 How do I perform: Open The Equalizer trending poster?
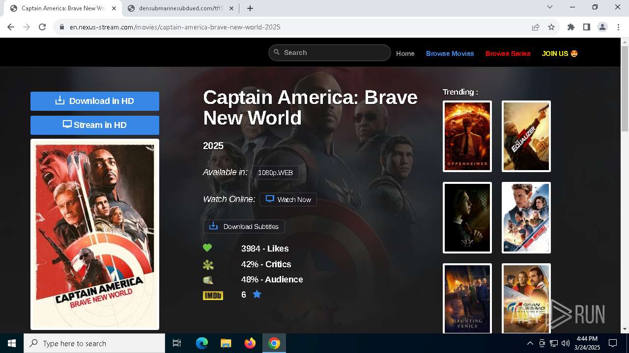click(526, 136)
